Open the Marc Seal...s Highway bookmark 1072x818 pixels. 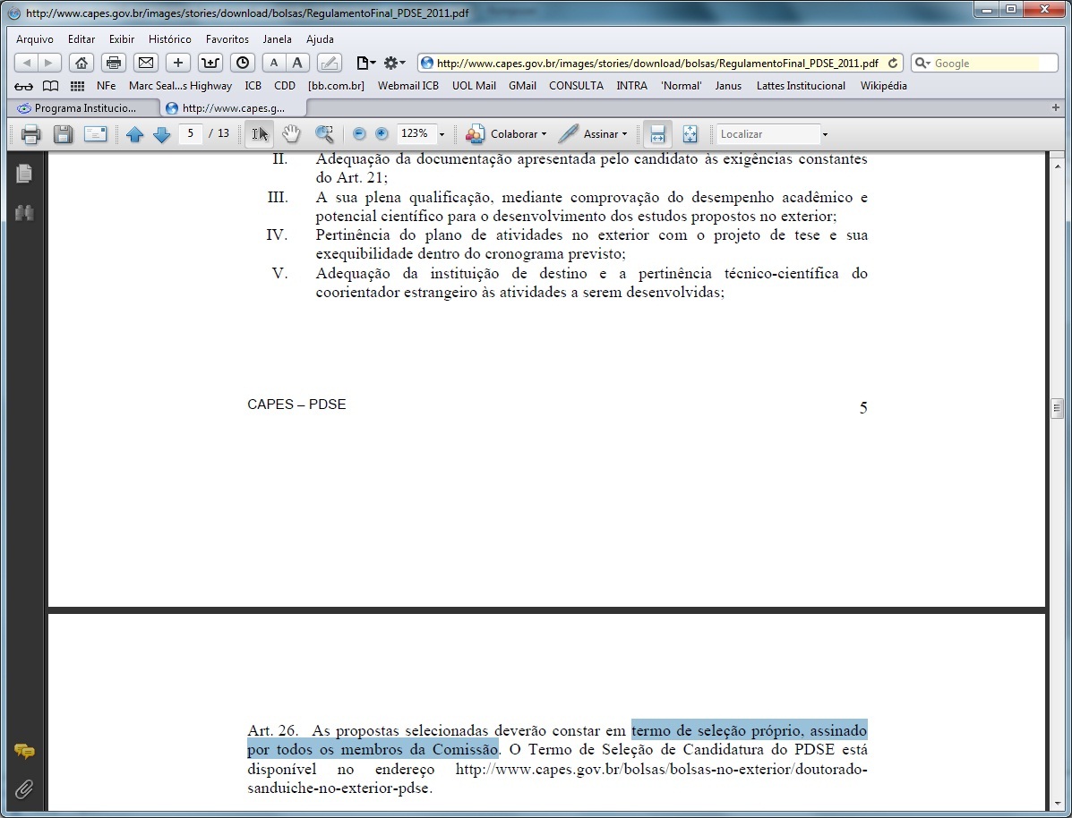(181, 86)
